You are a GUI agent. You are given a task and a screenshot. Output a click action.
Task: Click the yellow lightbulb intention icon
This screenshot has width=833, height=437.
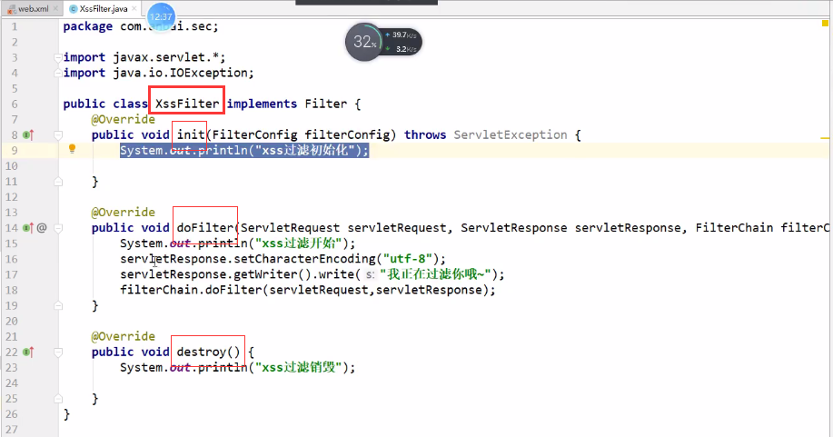pyautogui.click(x=72, y=150)
